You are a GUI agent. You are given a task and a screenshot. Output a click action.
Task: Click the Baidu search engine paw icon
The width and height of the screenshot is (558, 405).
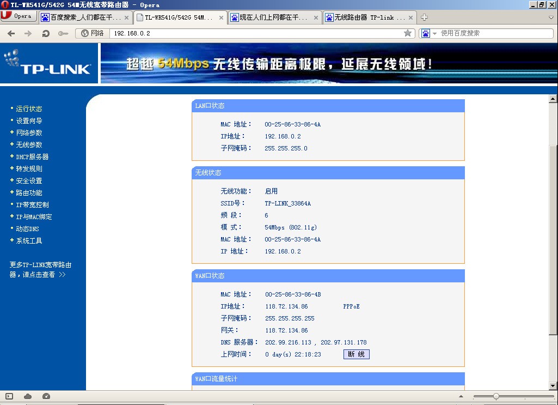click(x=426, y=33)
